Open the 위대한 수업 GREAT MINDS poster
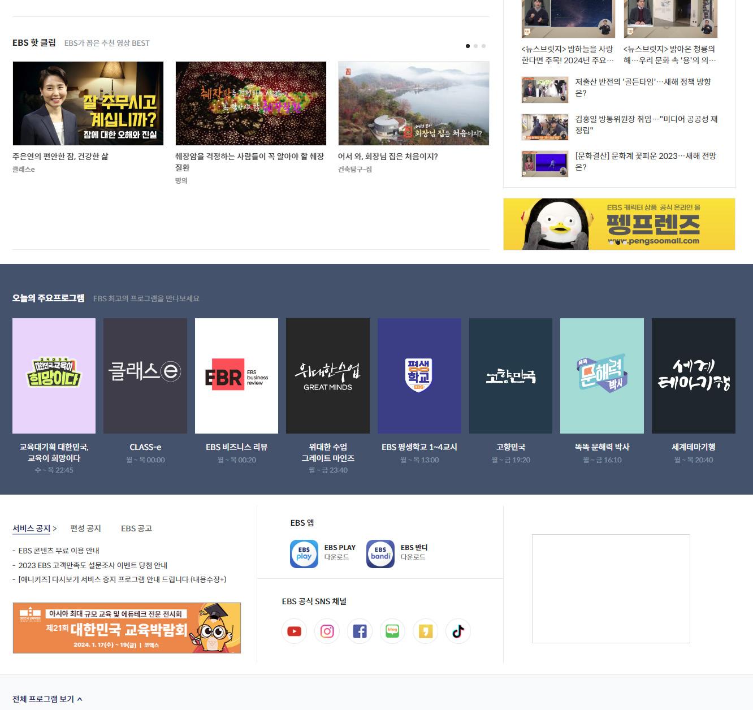Screen dimensions: 753x710 pyautogui.click(x=328, y=376)
